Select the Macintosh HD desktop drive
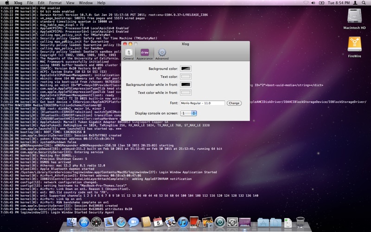 354,19
